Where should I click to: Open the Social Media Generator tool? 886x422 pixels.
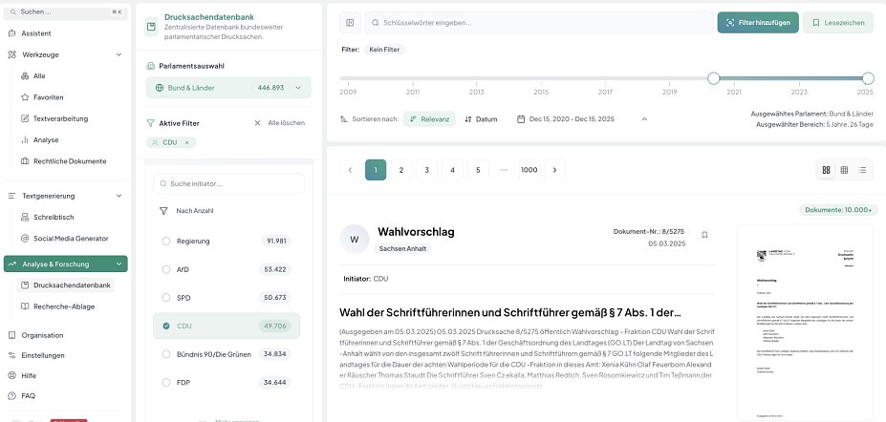tap(71, 238)
